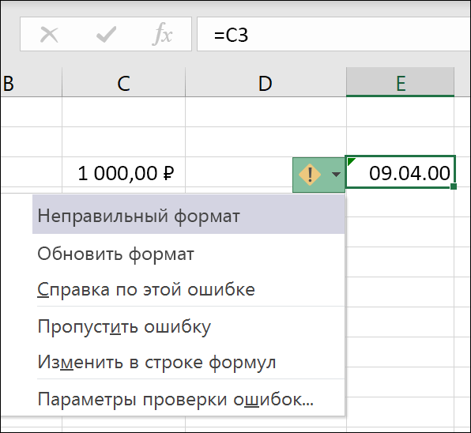Open the Insert Function fx icon
Screen dimensions: 471x433
(163, 34)
